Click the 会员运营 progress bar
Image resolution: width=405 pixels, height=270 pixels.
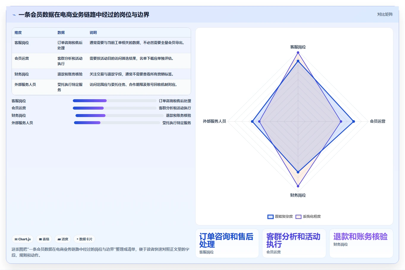pyautogui.click(x=114, y=108)
